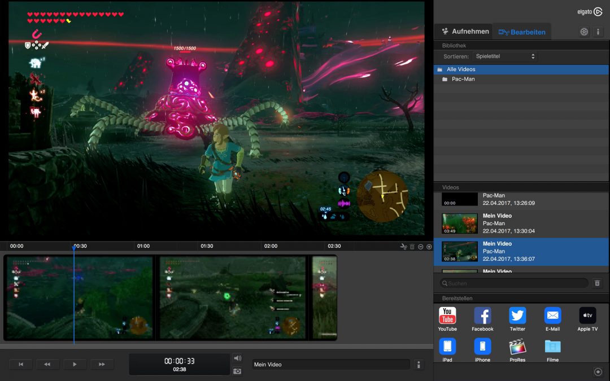Image resolution: width=610 pixels, height=381 pixels.
Task: Export the video to the Filme folder
Action: (552, 350)
